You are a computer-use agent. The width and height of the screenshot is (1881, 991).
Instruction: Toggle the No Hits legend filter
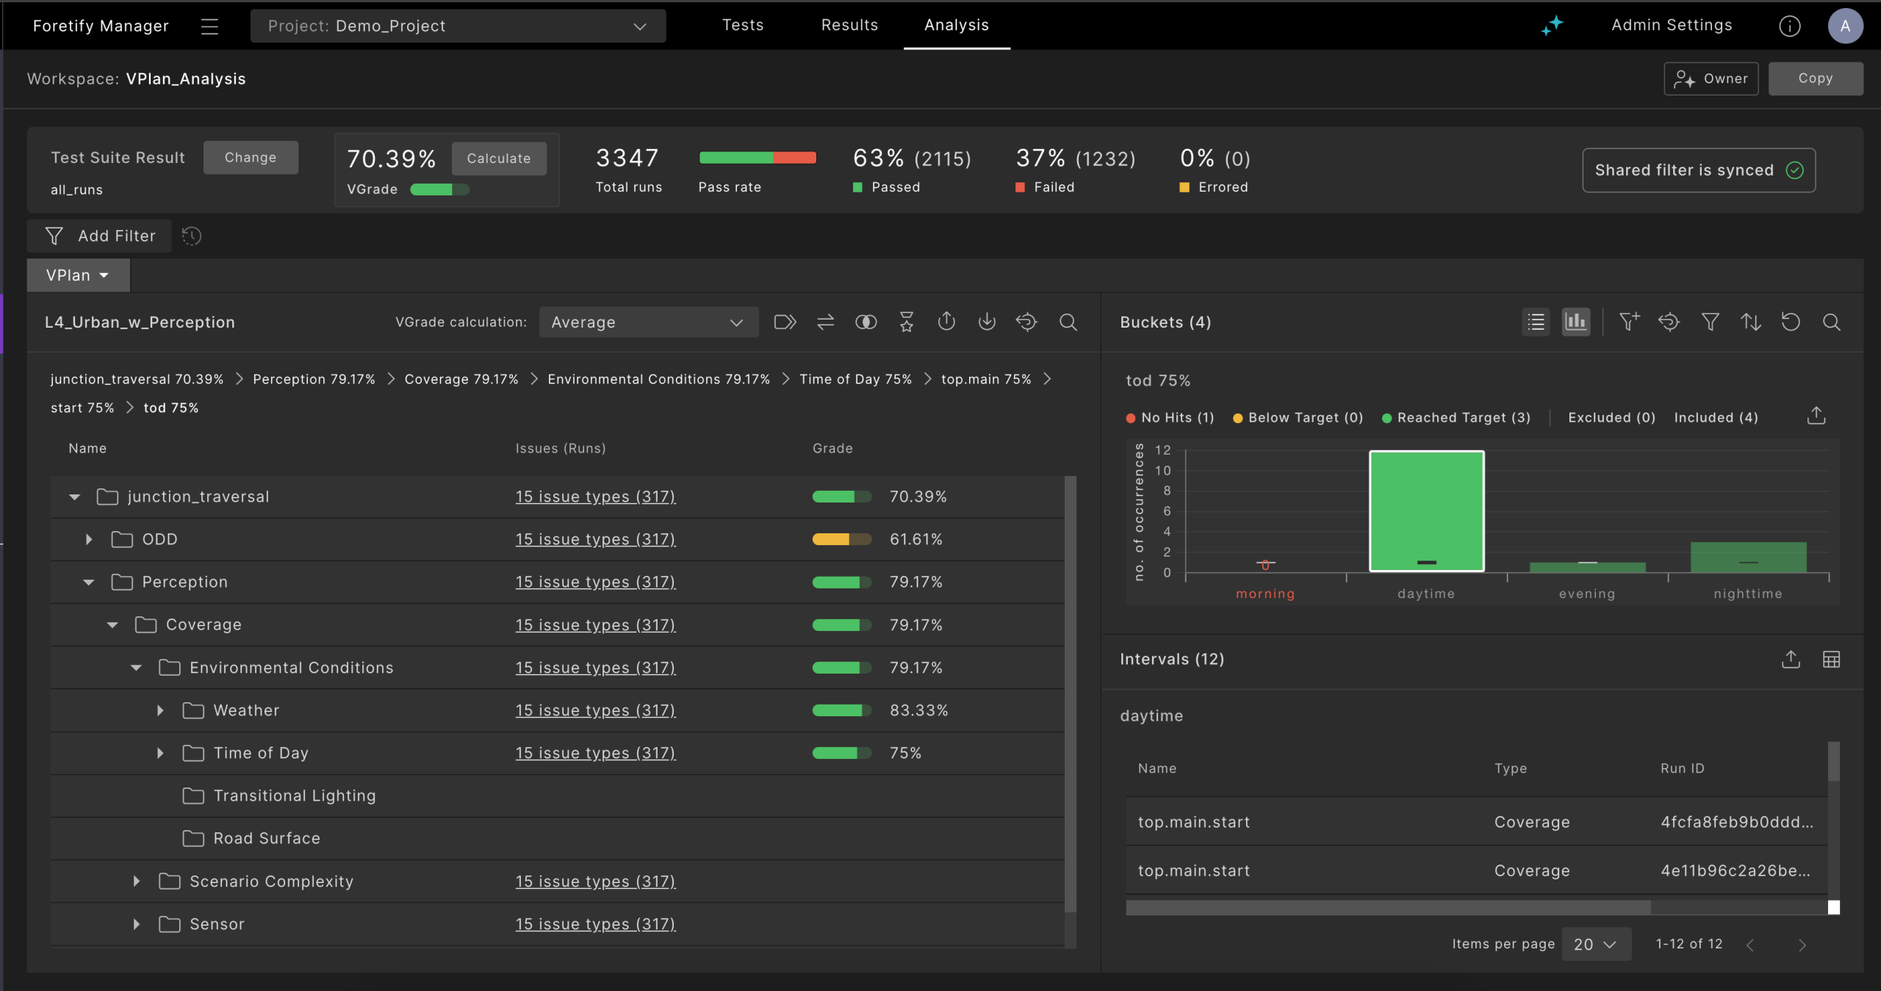1170,417
